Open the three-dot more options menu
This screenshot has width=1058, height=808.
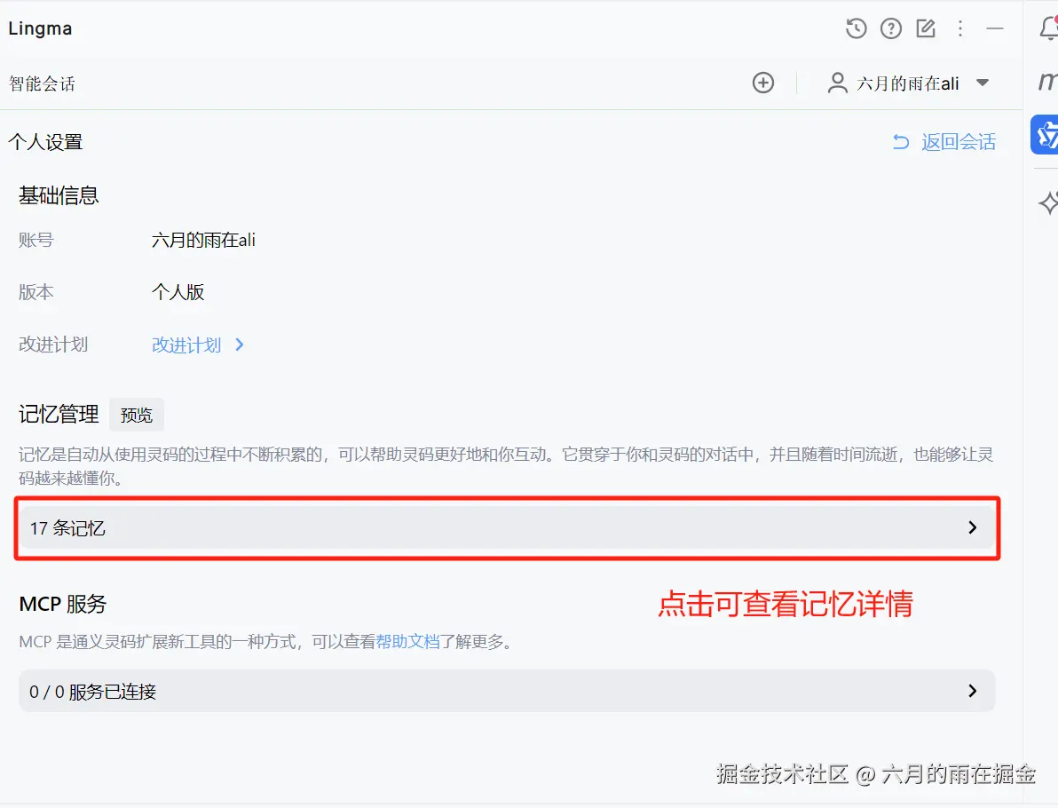point(960,28)
